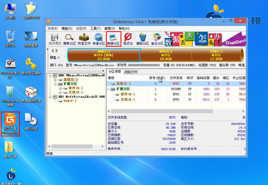Image resolution: width=268 pixels, height=185 pixels.
Task: Collapse 扩展分区 row in partition table
Action: click(109, 89)
